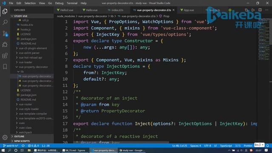The height and width of the screenshot is (153, 272).
Task: Open the Source Control view icon
Action: [5, 34]
